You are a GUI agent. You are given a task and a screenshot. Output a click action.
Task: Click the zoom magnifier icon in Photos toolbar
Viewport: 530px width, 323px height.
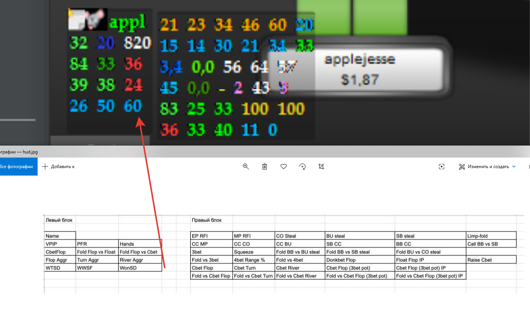tap(246, 167)
